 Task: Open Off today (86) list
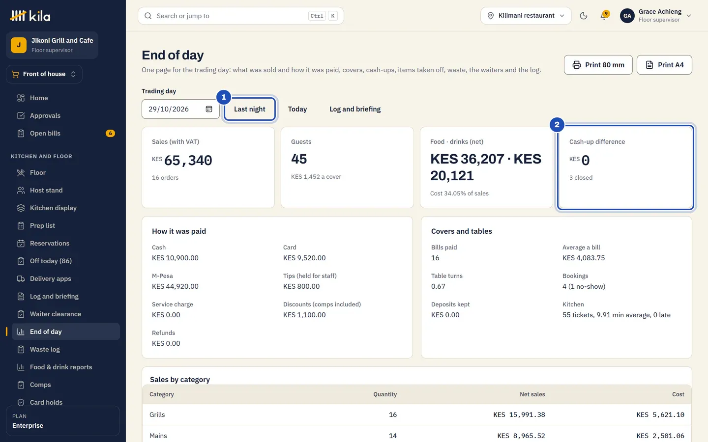coord(66,261)
